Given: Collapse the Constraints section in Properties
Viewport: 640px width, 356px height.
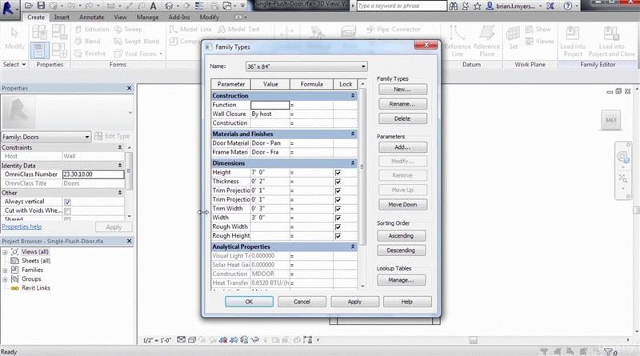Looking at the screenshot, I should point(120,147).
